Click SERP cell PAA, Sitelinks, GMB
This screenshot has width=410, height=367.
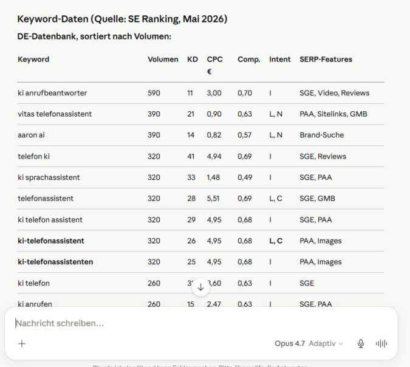[333, 114]
